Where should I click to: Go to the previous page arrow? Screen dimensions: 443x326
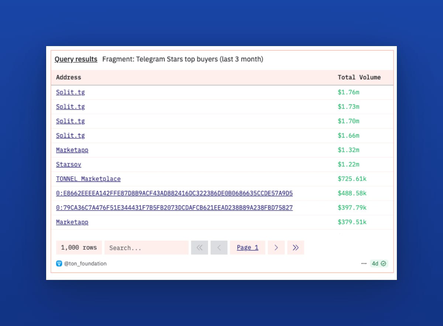pyautogui.click(x=219, y=248)
